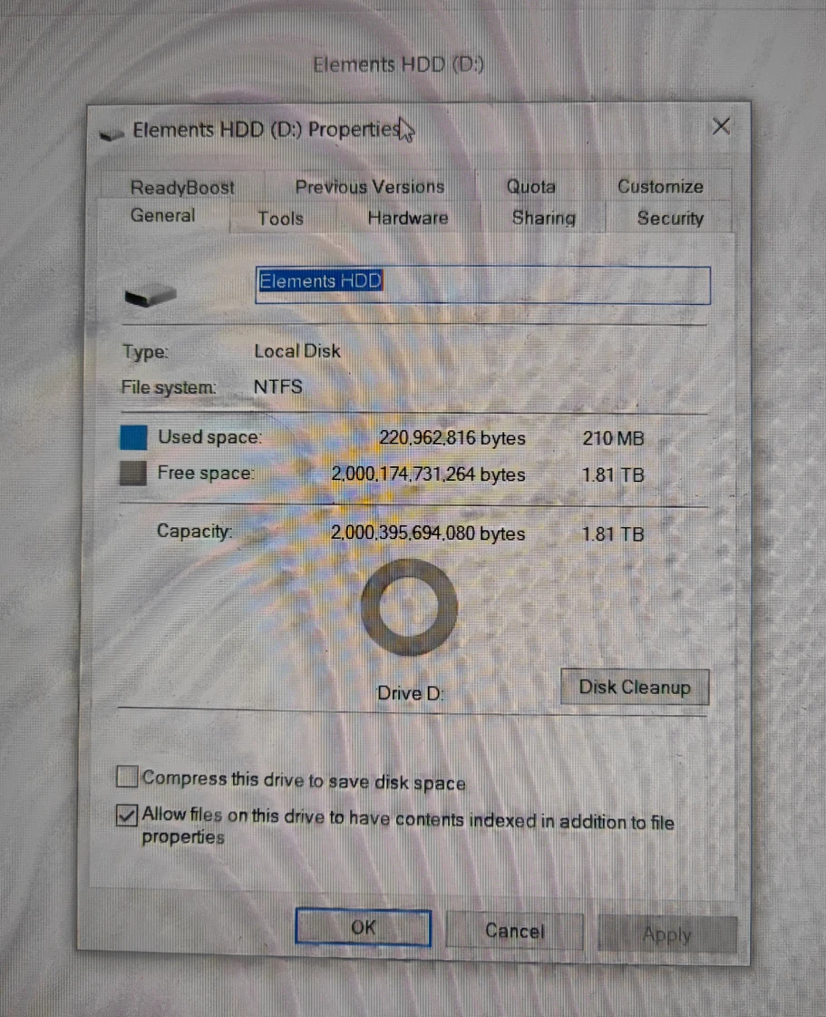The width and height of the screenshot is (826, 1017).
Task: Click the Free space: label
Action: click(x=206, y=473)
